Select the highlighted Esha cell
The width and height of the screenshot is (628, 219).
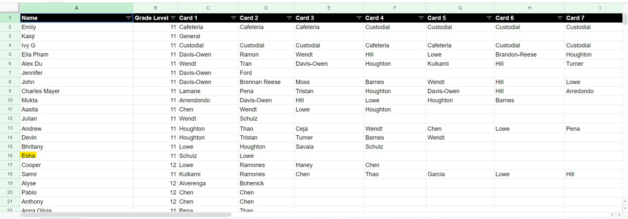pos(28,156)
